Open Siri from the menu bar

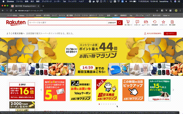(x=175, y=1)
